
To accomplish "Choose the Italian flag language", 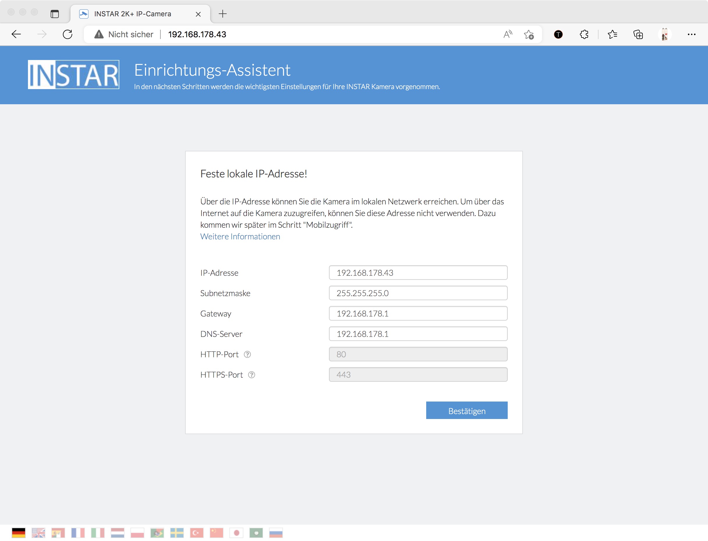I will click(x=98, y=533).
